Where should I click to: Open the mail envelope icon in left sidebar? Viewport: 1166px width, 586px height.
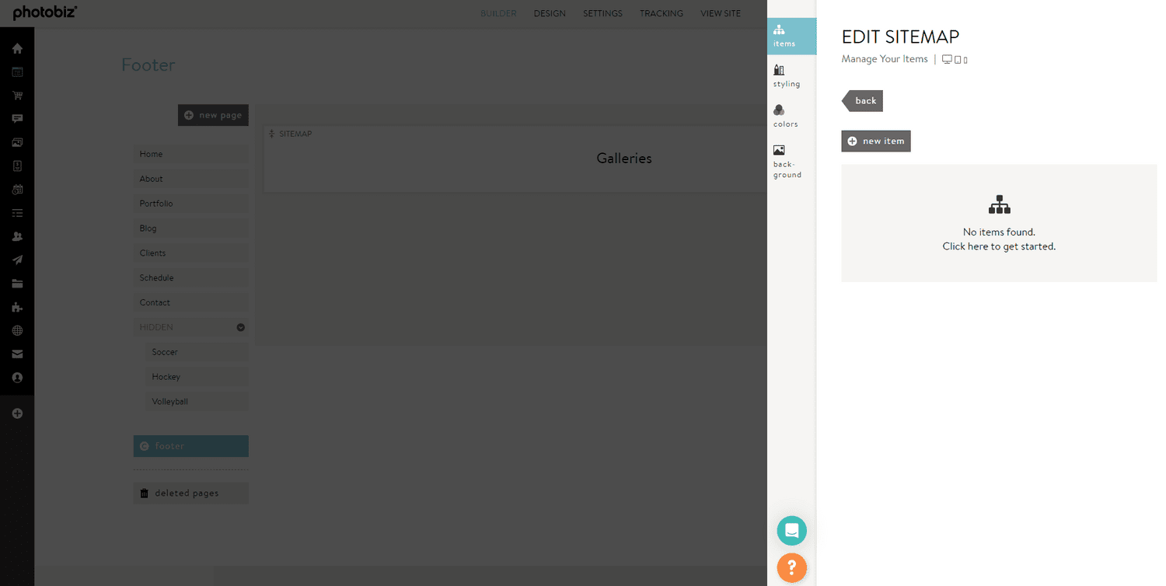click(x=17, y=354)
